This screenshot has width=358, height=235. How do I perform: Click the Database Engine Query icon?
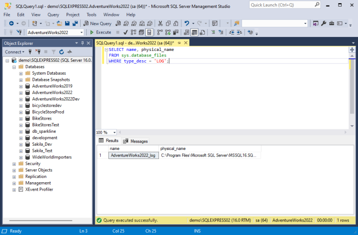coord(118,23)
